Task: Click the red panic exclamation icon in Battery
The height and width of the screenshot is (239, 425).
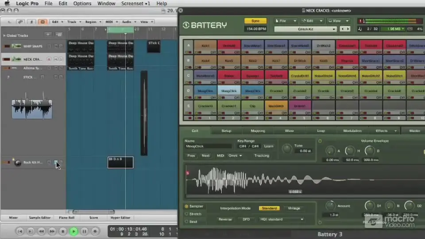Action: click(360, 21)
